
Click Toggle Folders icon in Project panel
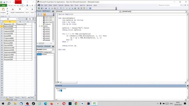pos(44,14)
